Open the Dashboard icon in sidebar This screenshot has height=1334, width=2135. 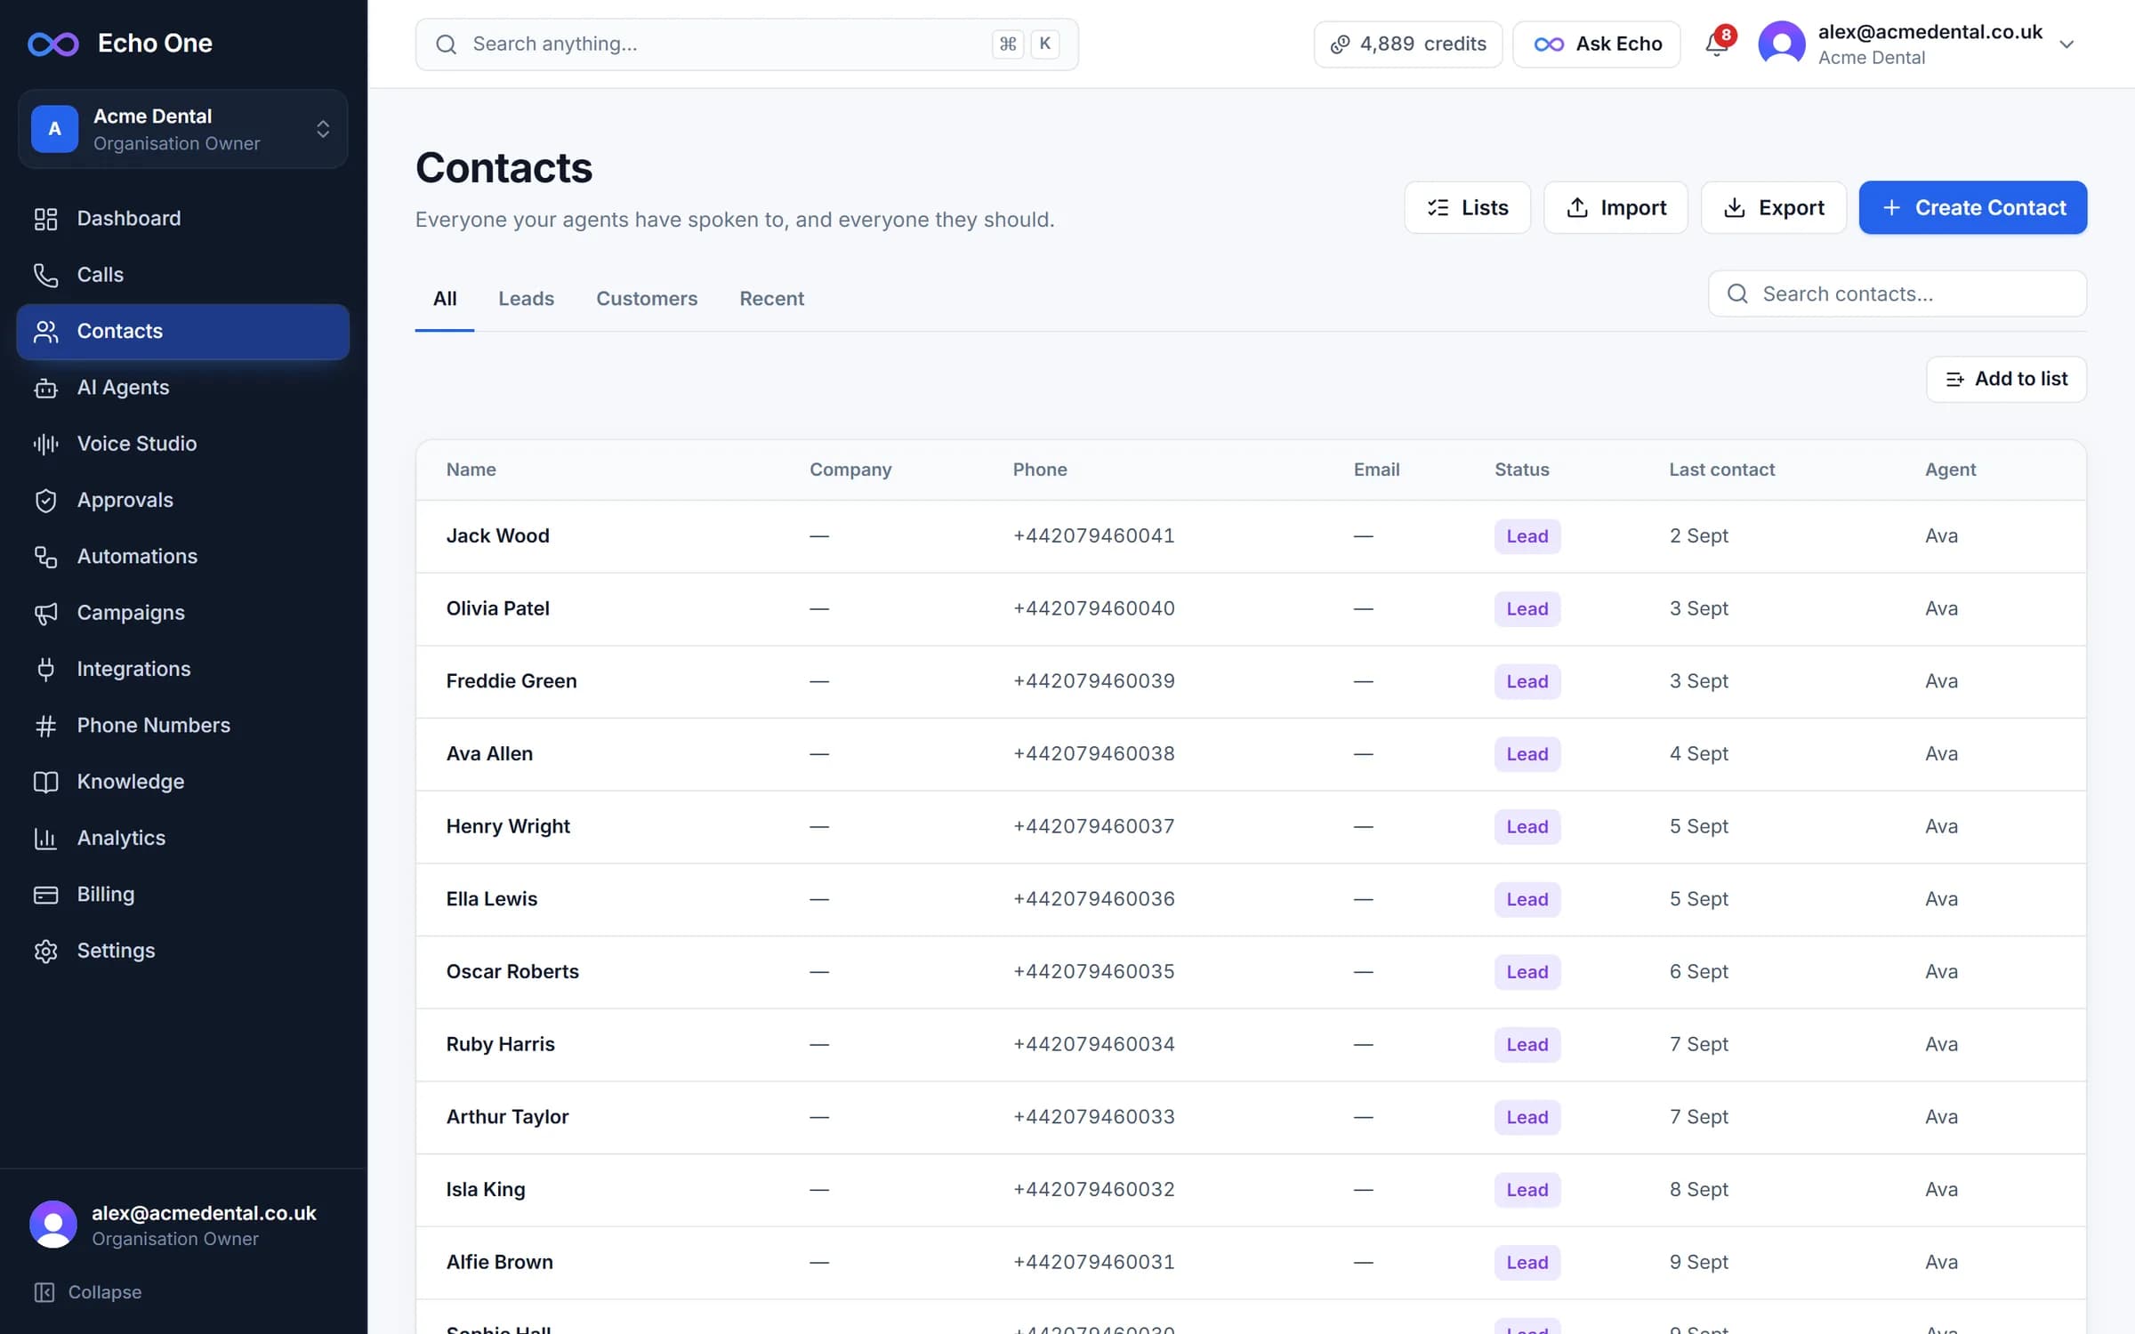click(45, 219)
